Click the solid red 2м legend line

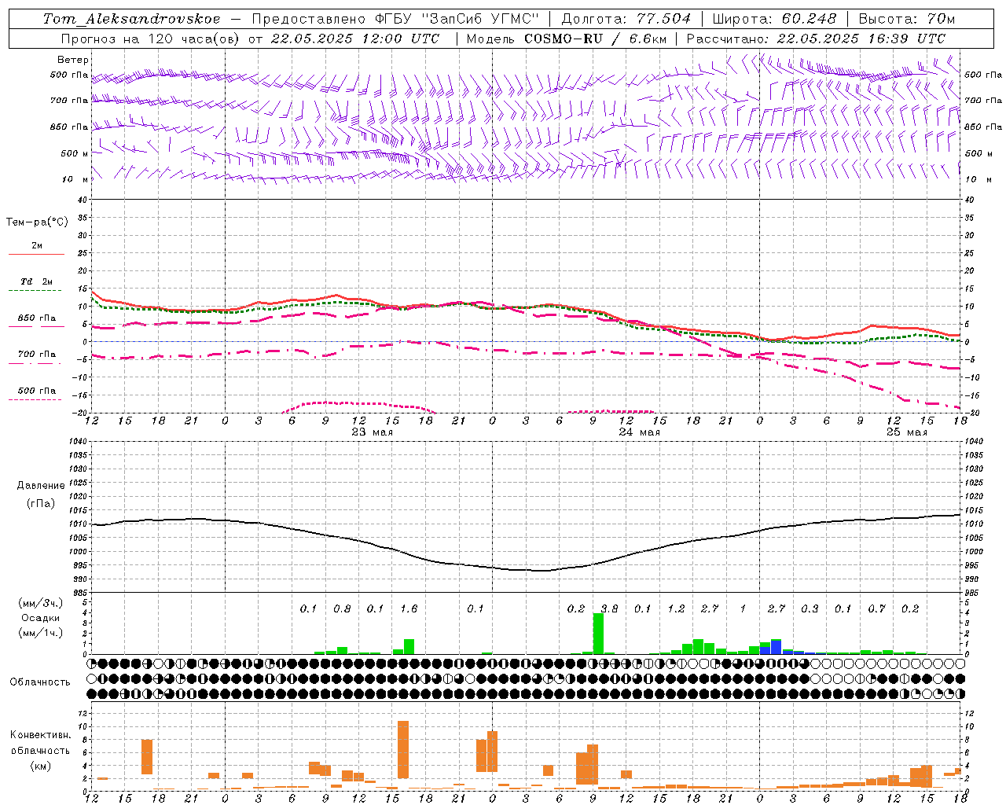pyautogui.click(x=36, y=254)
